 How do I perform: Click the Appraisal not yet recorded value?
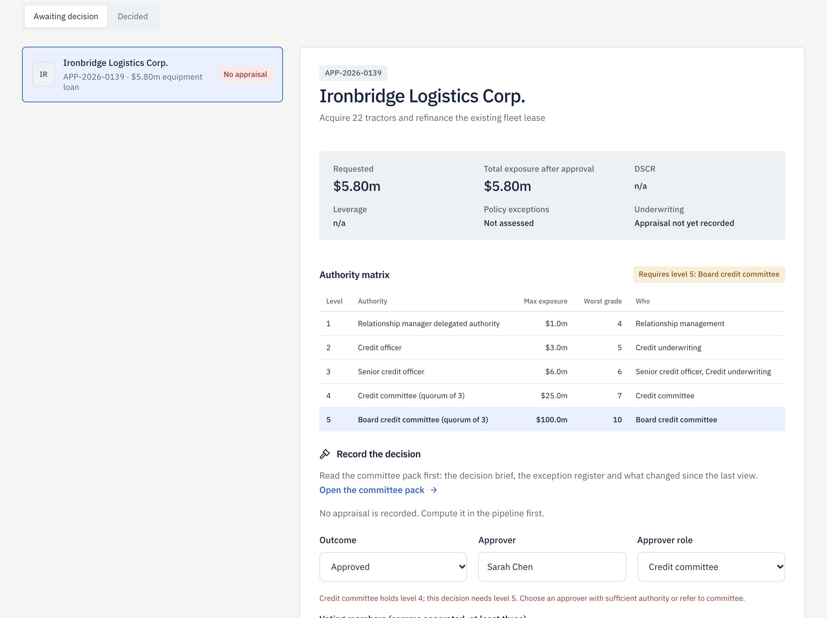coord(684,223)
